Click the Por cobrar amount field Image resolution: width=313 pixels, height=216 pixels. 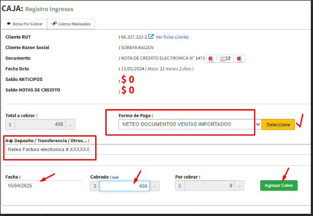(210, 186)
